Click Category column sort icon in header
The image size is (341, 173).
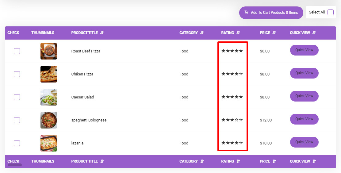coord(202,33)
